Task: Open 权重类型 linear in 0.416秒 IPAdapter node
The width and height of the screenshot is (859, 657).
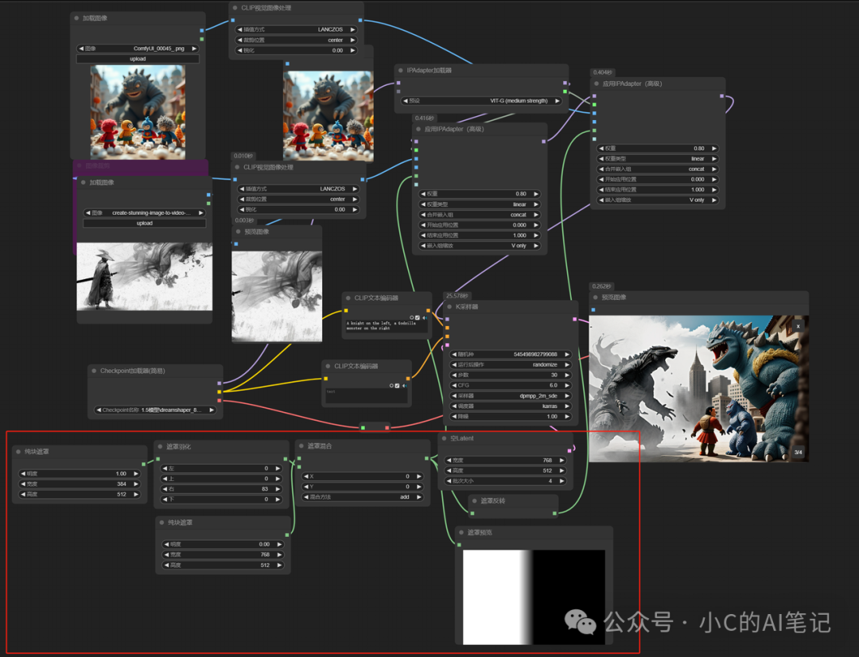Action: pyautogui.click(x=480, y=204)
